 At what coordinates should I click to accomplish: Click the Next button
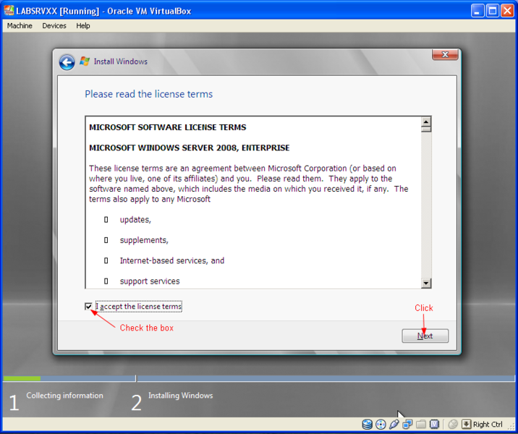425,336
